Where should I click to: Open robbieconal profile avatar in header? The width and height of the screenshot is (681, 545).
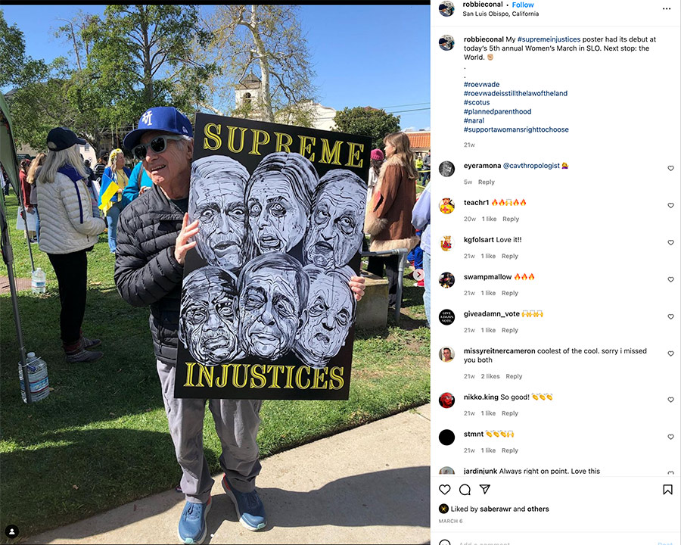click(x=446, y=8)
